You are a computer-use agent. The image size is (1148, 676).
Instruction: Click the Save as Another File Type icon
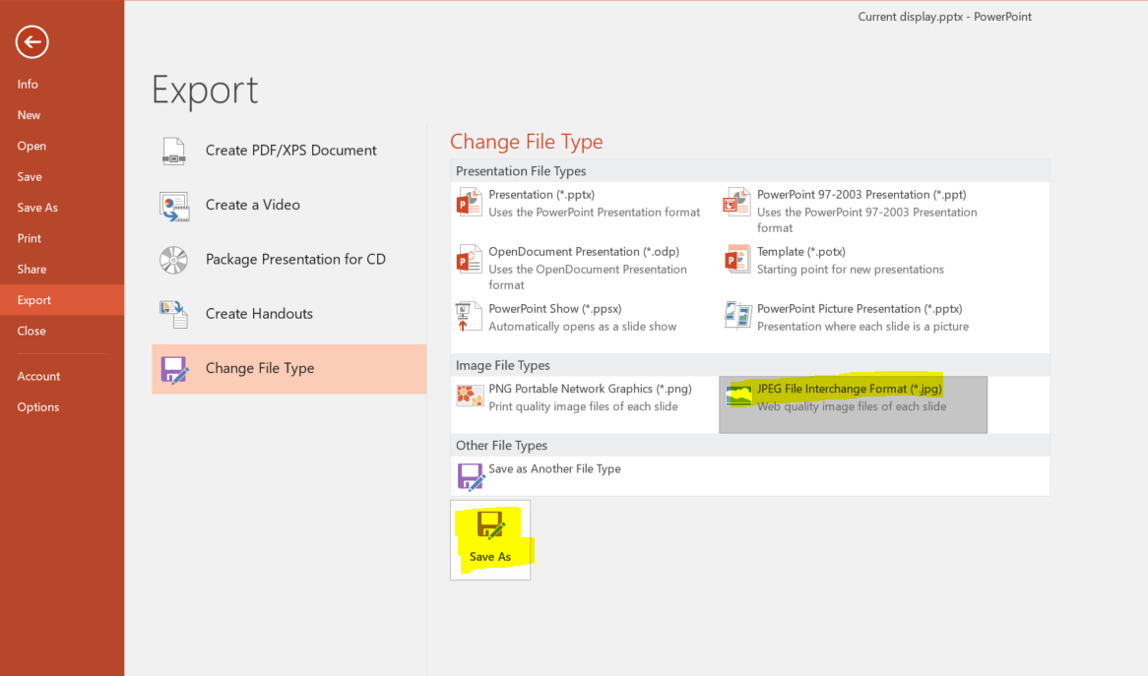point(471,476)
